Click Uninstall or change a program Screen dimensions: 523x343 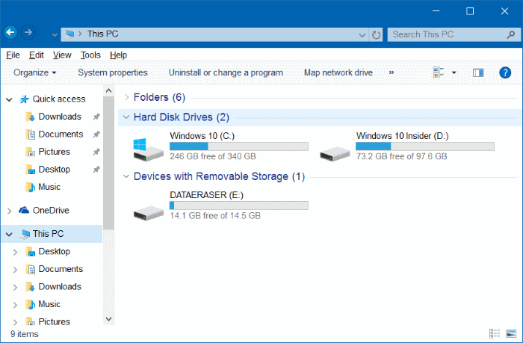226,72
